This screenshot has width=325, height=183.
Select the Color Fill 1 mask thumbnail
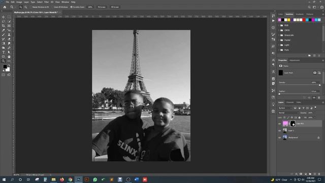tap(292, 124)
